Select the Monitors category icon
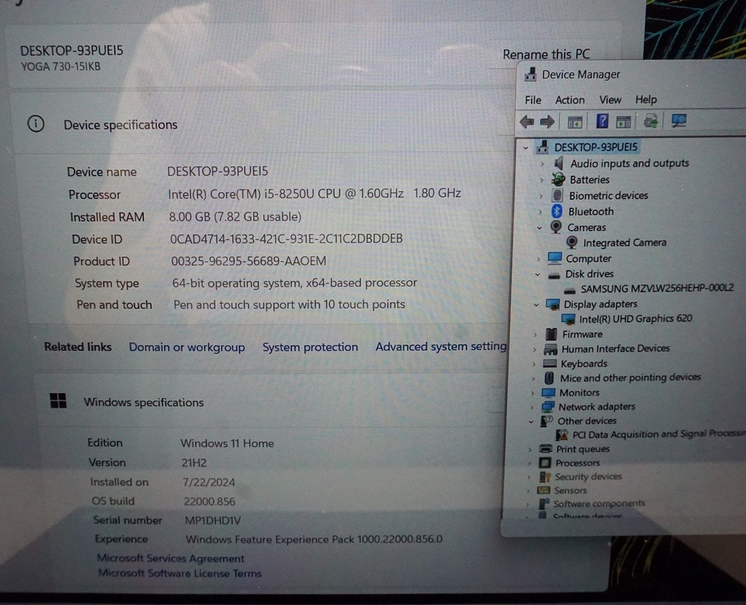746x605 pixels. (548, 393)
